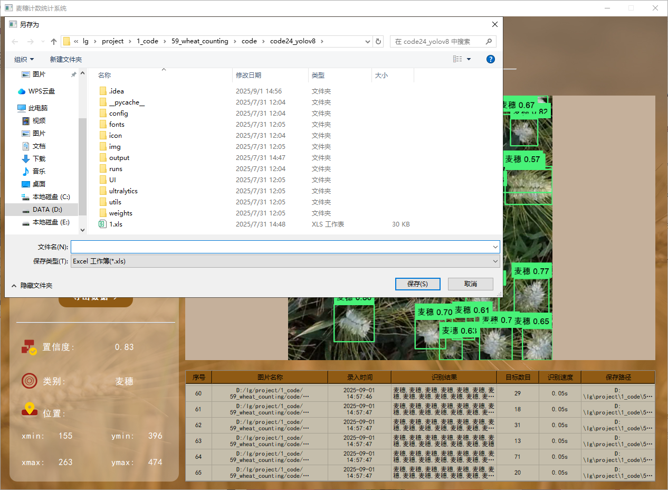Click the 保存(S) button
This screenshot has width=668, height=490.
417,284
